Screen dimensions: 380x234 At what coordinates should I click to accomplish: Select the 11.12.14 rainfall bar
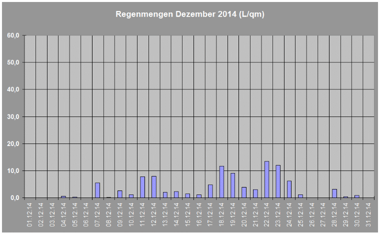pyautogui.click(x=142, y=187)
